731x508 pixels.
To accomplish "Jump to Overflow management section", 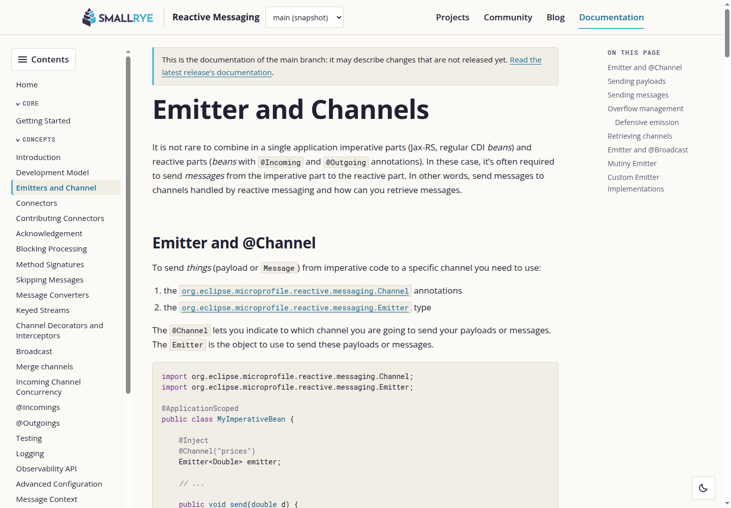I will [x=645, y=109].
